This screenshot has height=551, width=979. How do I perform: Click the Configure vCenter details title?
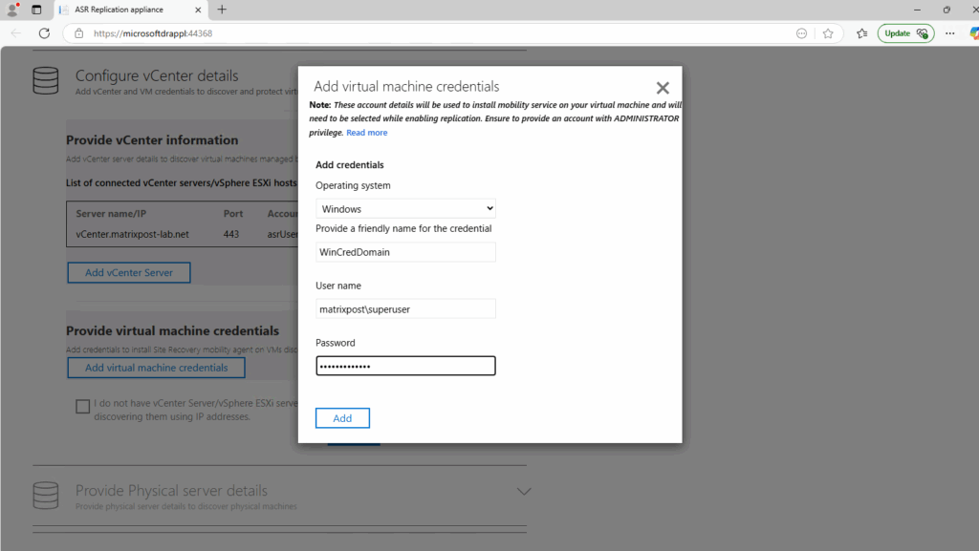157,76
